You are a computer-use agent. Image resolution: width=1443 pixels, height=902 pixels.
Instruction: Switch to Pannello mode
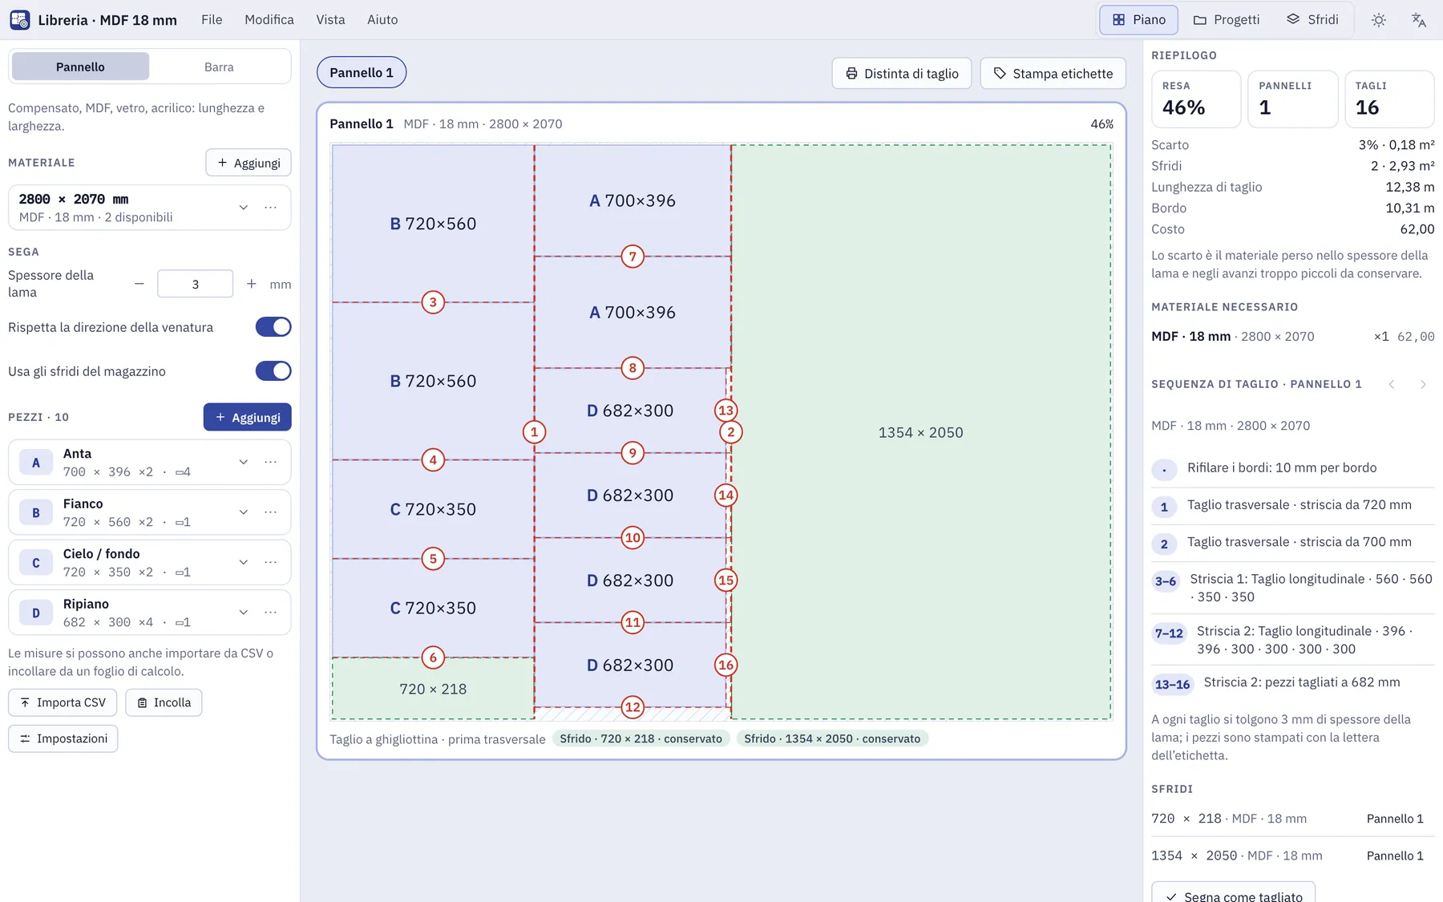(x=80, y=67)
